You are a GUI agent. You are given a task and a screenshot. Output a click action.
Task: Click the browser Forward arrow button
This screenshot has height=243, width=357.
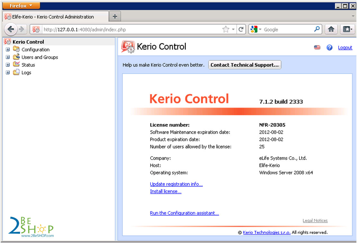[x=22, y=29]
